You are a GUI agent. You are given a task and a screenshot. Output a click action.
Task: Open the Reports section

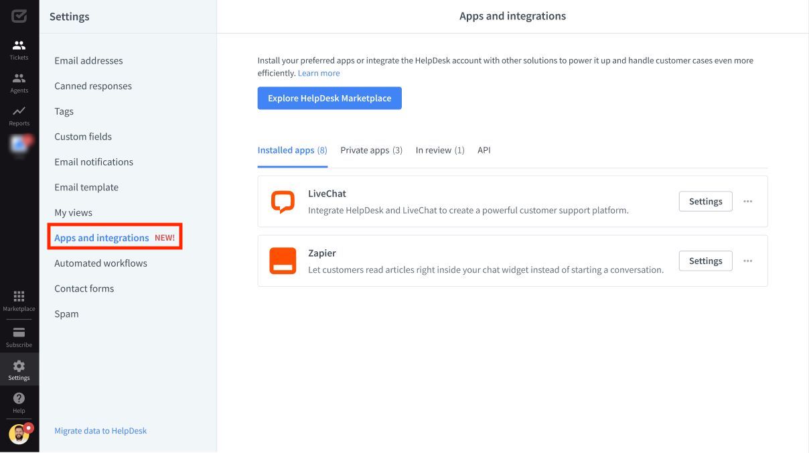pos(19,115)
